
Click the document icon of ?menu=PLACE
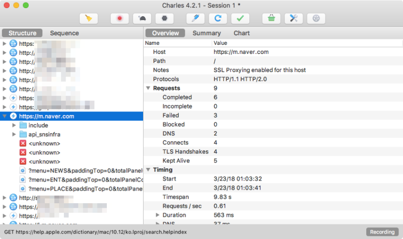click(23, 189)
